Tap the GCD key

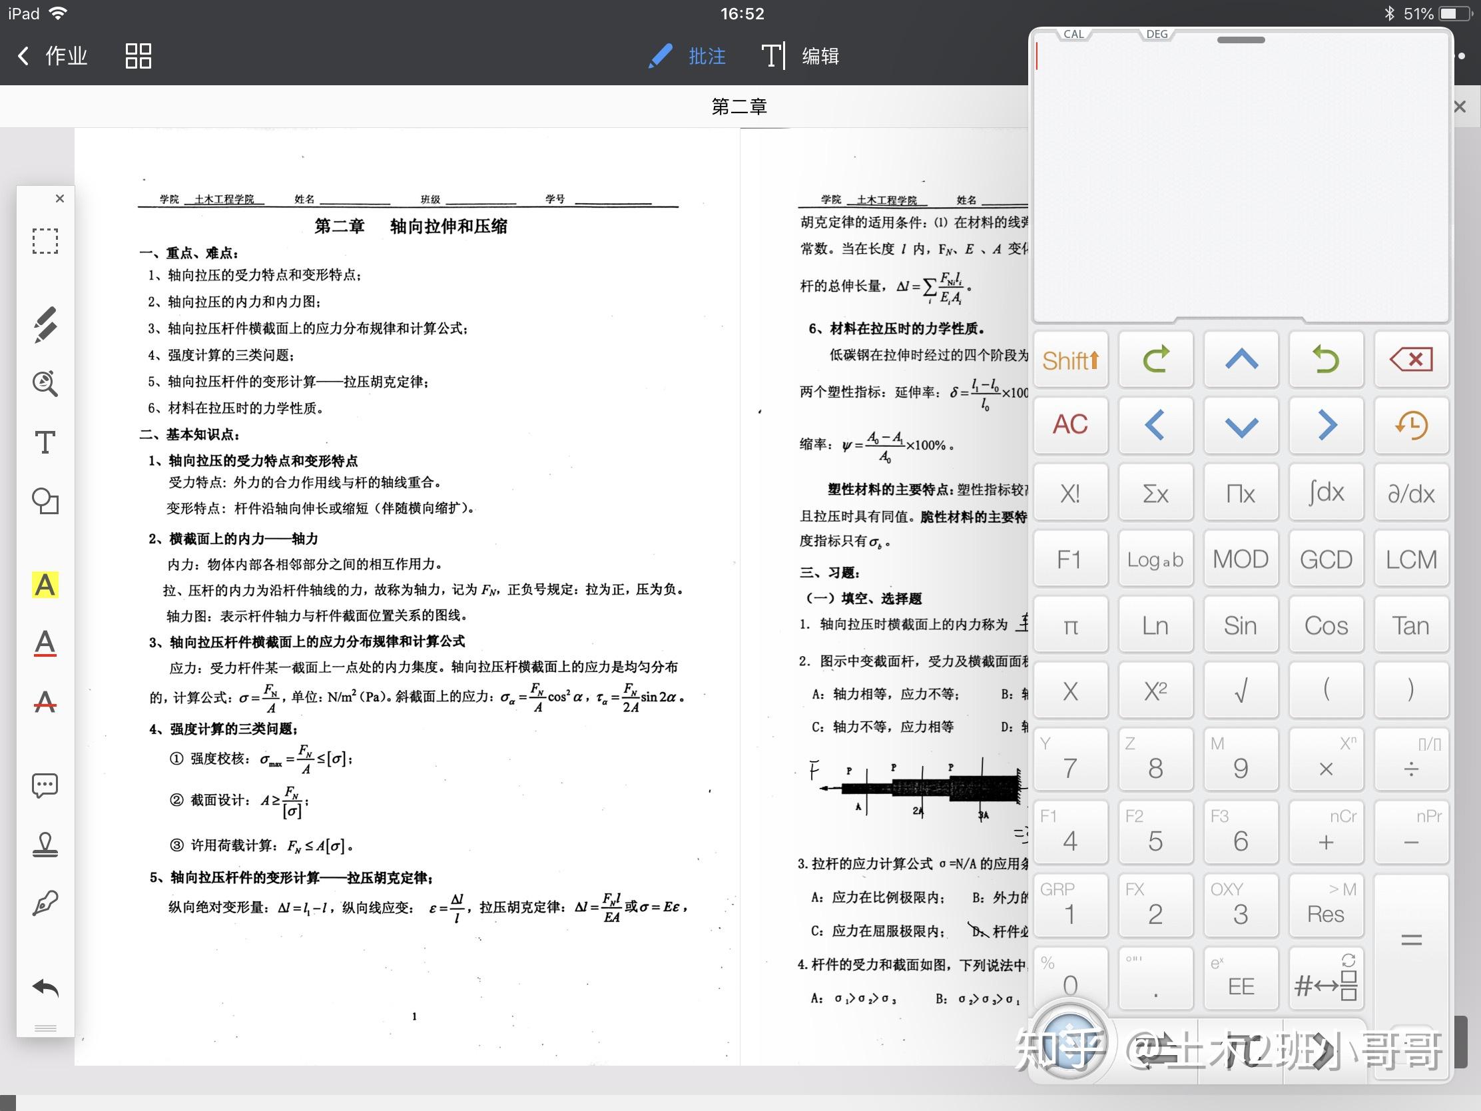1326,559
